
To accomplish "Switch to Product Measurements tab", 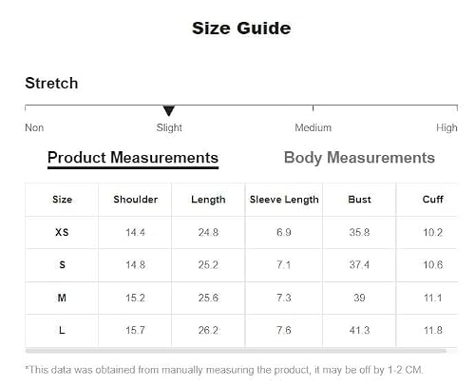I will [x=133, y=158].
